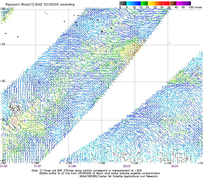
Task: Click the "15" legend scale label
Action: (x=141, y=7)
